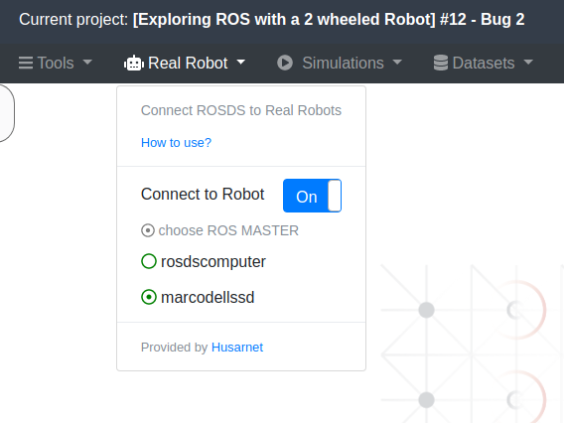Open the How to use? link

click(177, 143)
